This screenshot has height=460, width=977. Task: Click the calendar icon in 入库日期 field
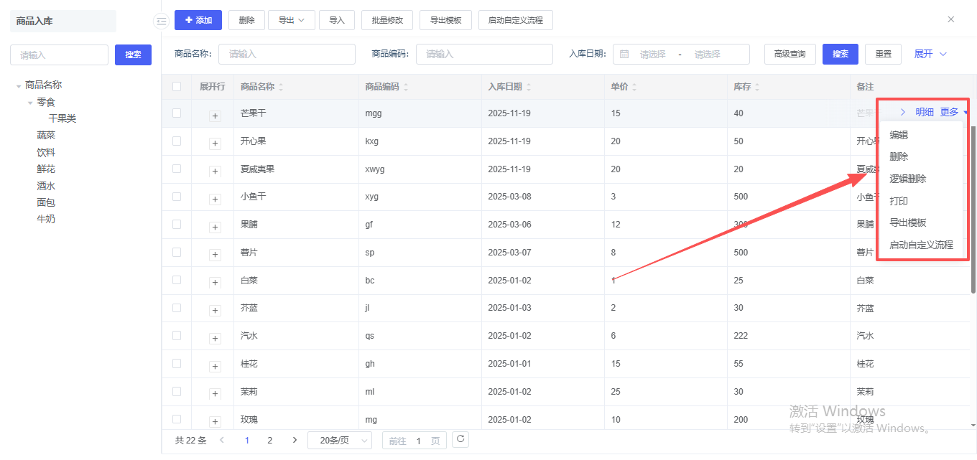tap(624, 54)
